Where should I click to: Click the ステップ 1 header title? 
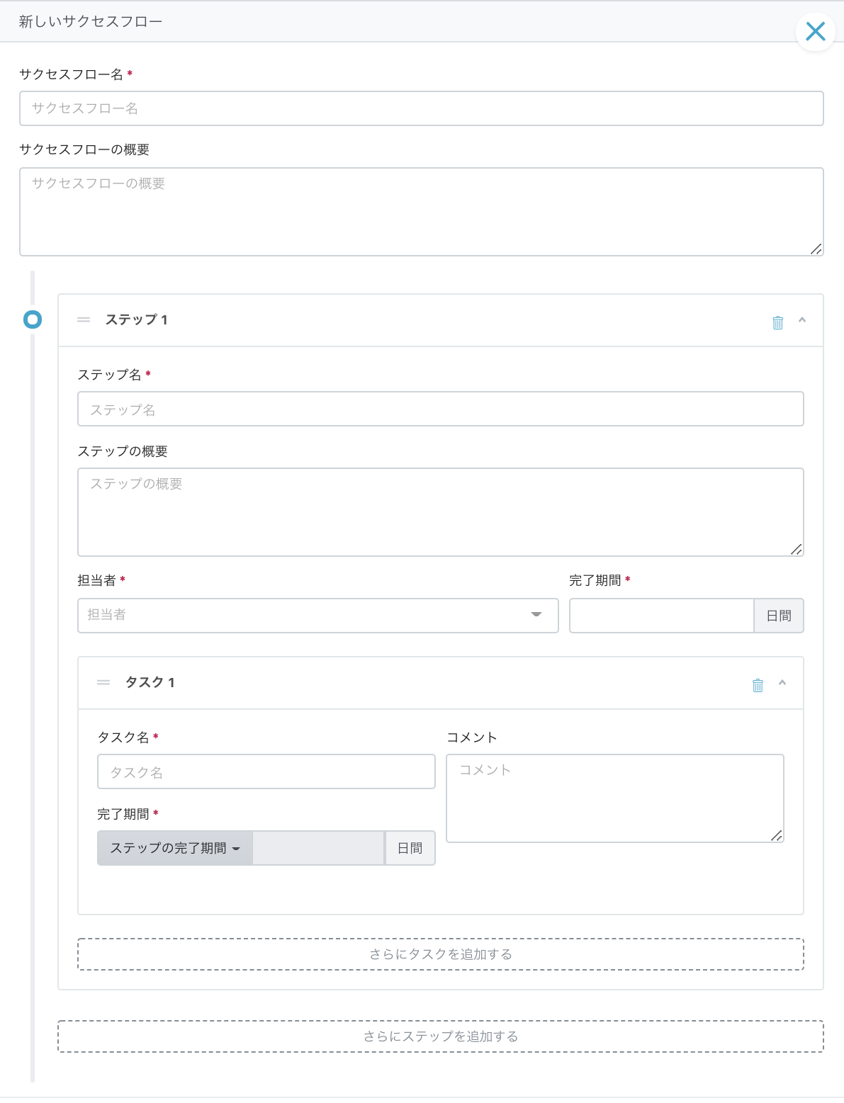click(136, 320)
